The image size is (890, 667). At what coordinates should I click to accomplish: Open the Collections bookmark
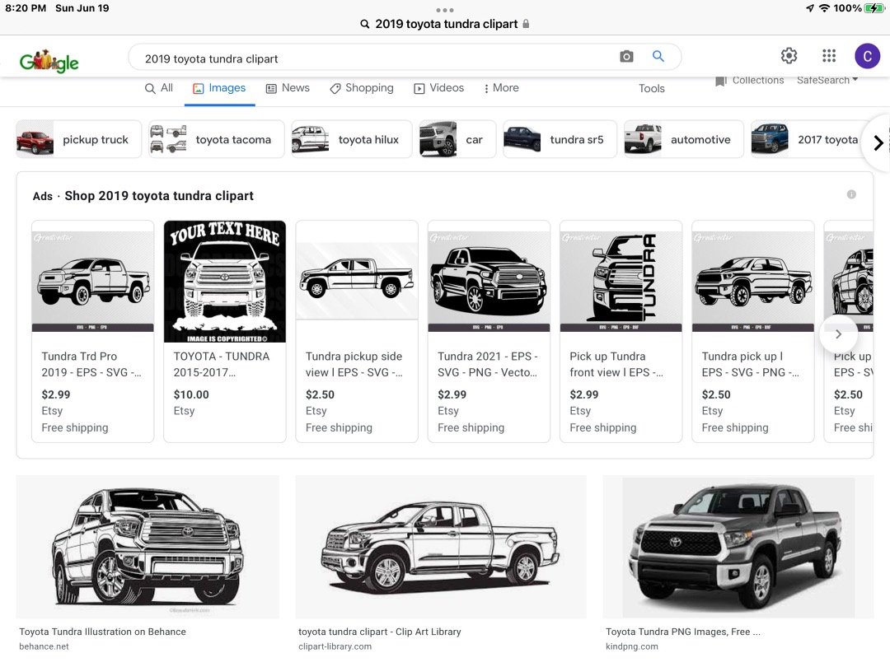[749, 81]
